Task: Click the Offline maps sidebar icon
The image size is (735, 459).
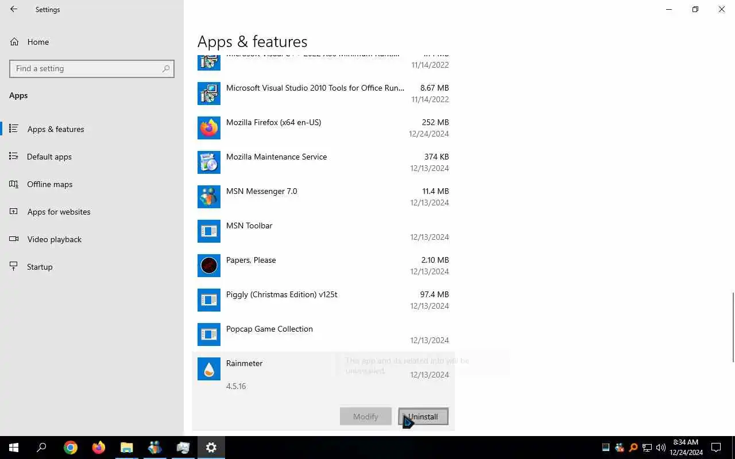Action: (x=14, y=184)
